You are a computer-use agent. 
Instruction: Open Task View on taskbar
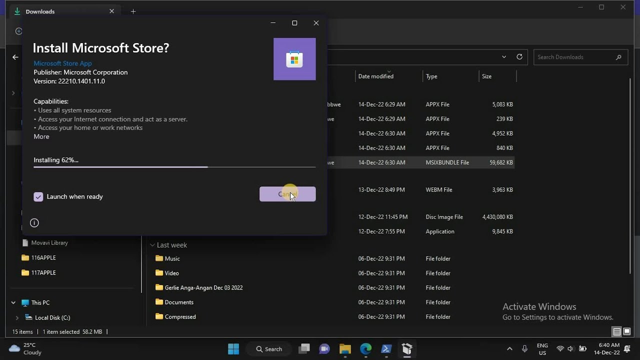point(304,349)
